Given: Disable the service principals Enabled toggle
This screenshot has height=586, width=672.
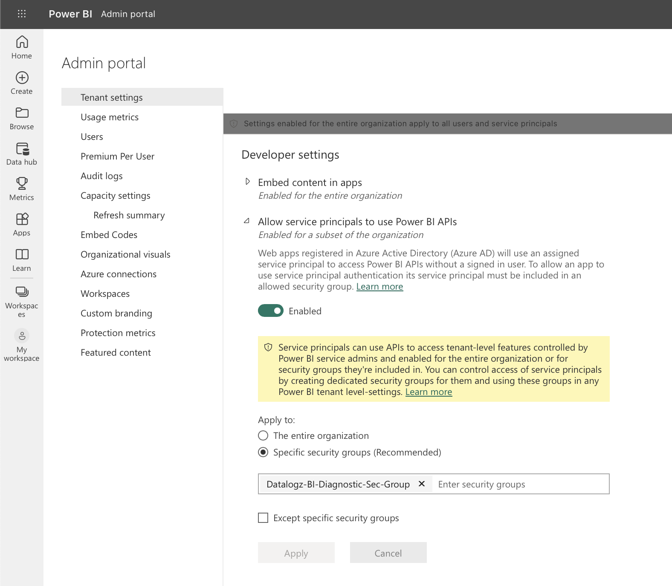Looking at the screenshot, I should [x=270, y=311].
